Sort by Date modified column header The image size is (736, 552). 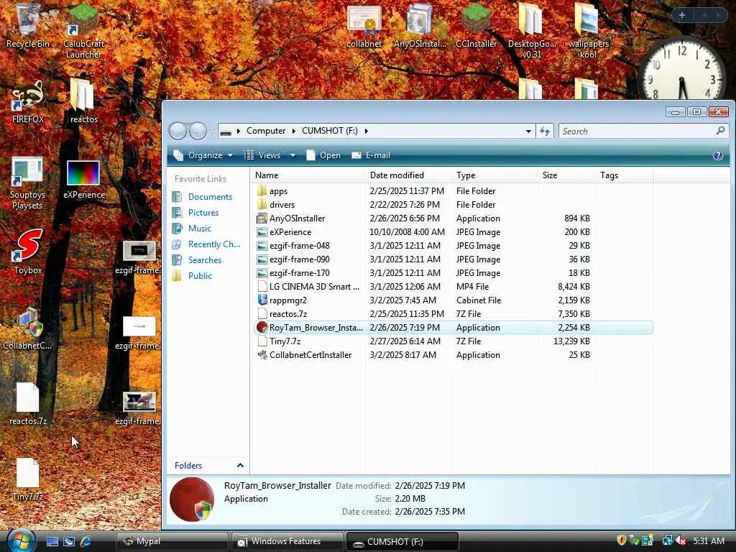pos(409,175)
